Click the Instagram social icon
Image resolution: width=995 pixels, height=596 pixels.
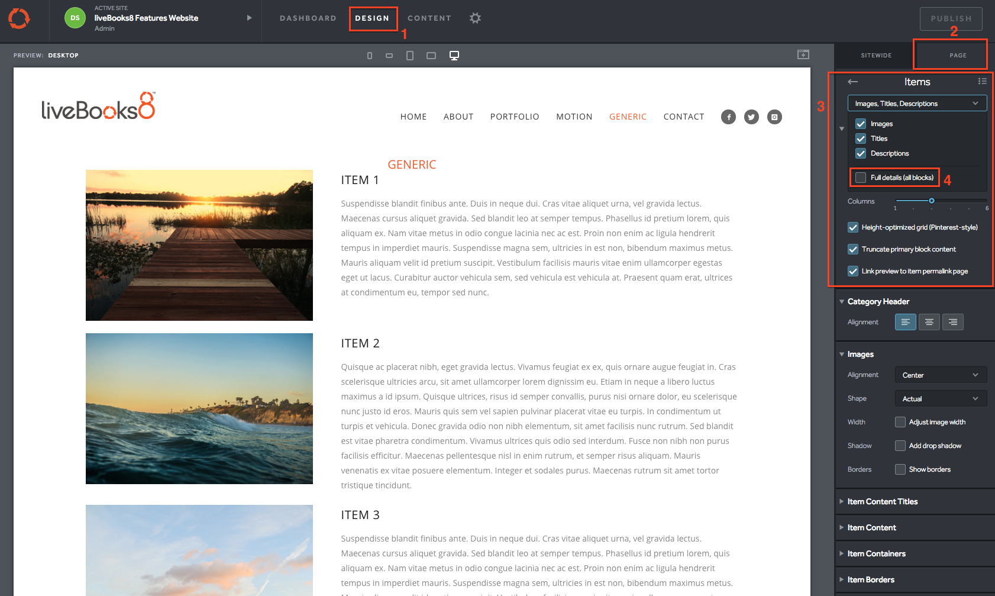(774, 117)
